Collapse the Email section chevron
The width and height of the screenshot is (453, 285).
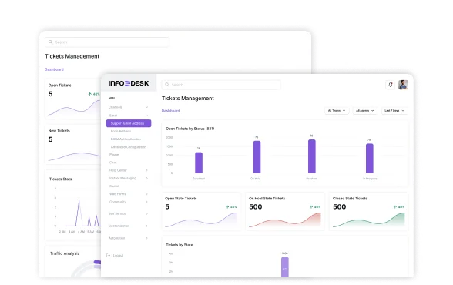[146, 116]
